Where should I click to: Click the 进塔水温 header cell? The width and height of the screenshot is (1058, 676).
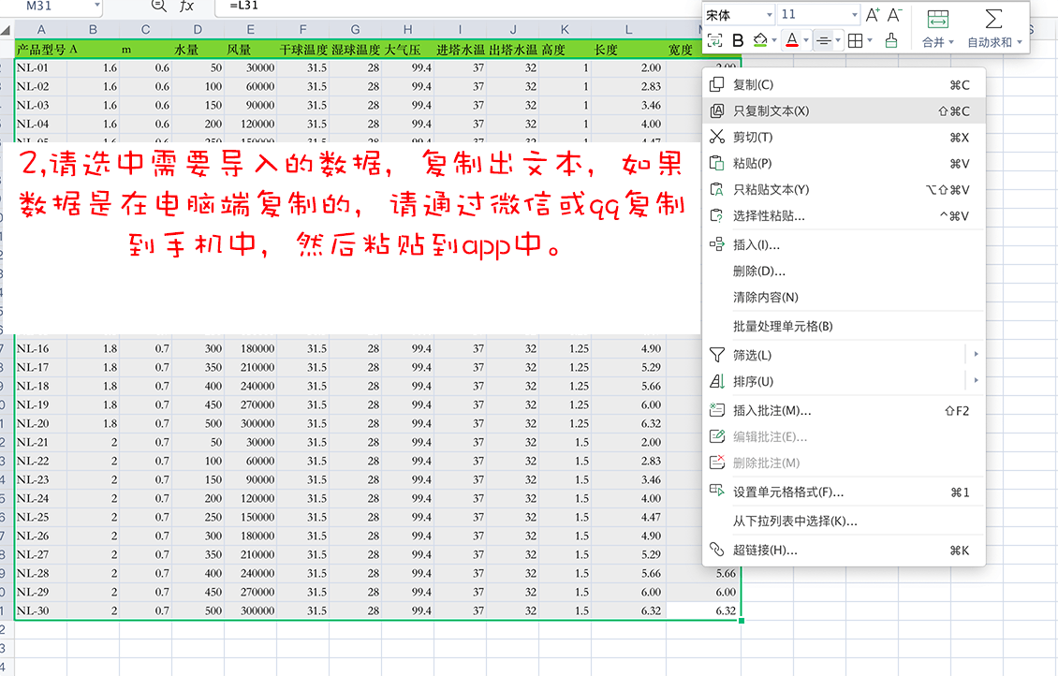pyautogui.click(x=460, y=50)
